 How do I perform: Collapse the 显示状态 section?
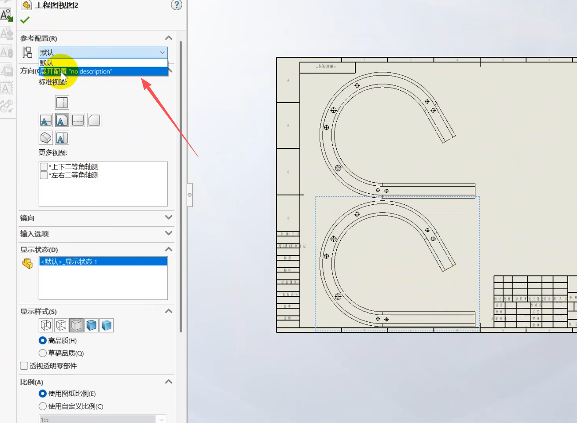tap(168, 249)
